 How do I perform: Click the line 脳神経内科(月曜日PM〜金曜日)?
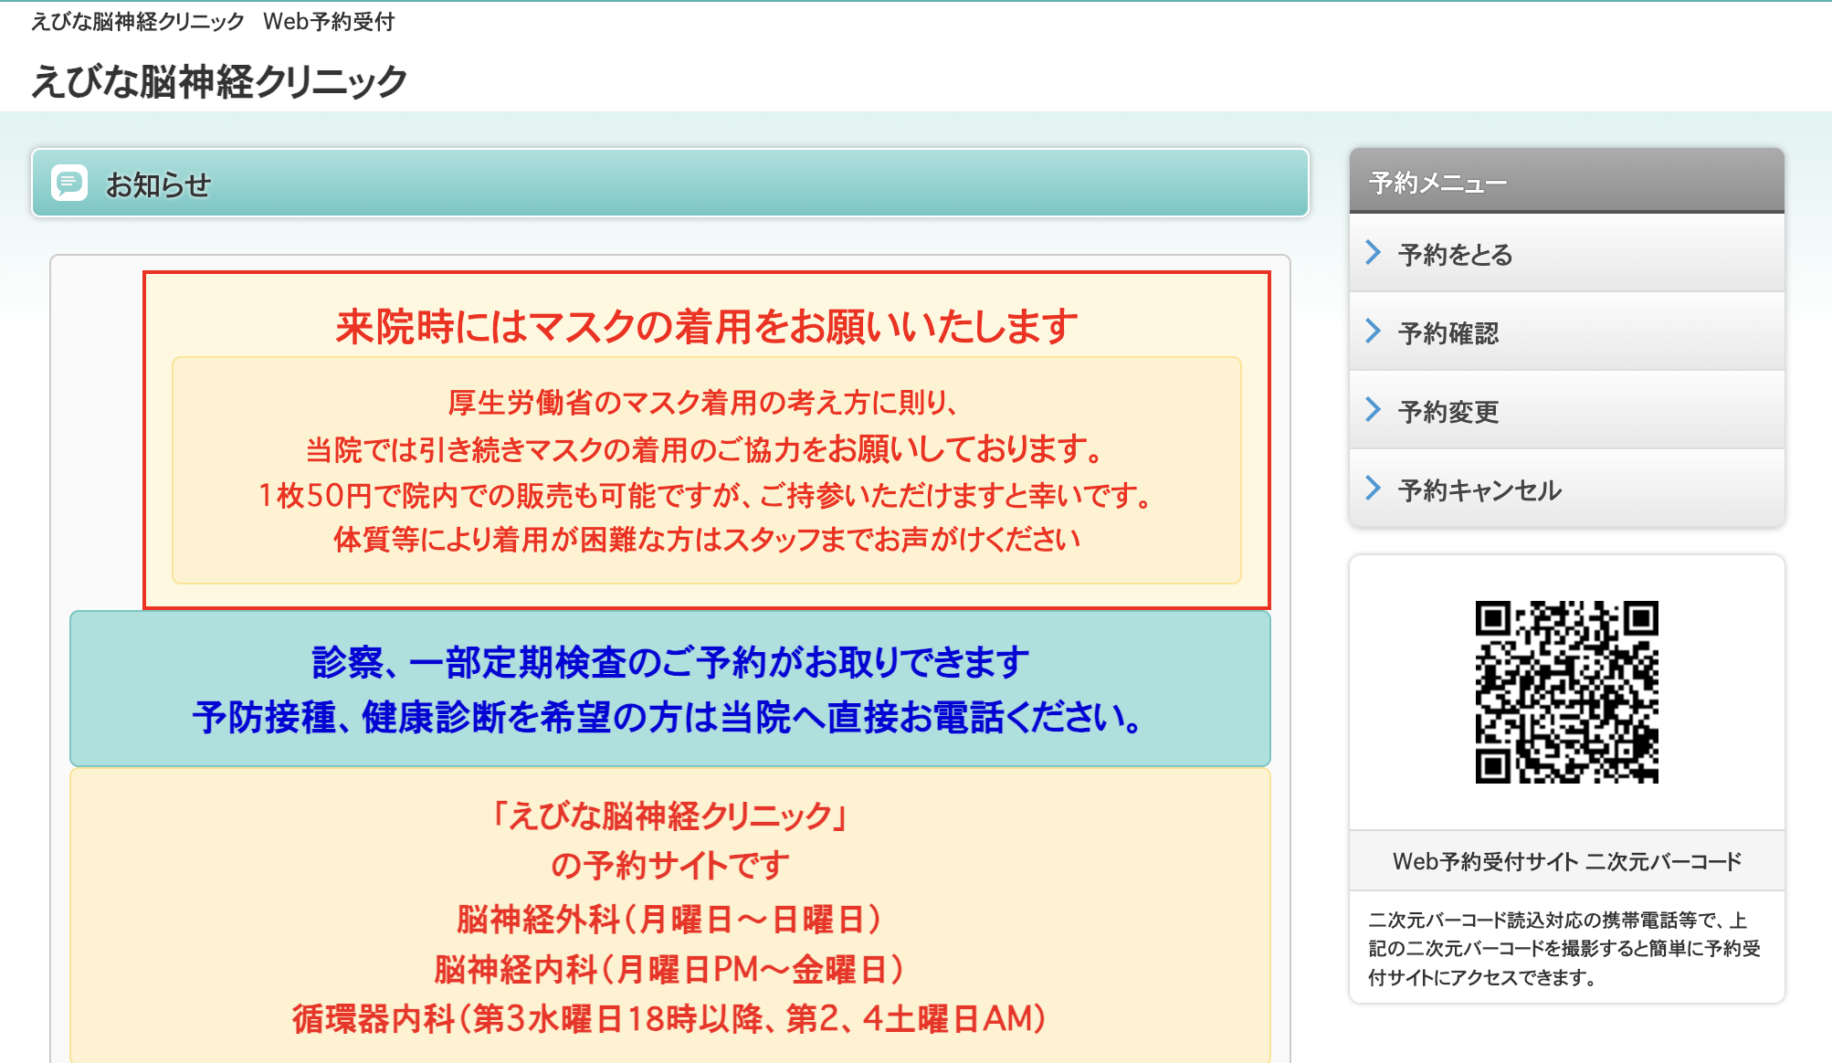click(669, 969)
